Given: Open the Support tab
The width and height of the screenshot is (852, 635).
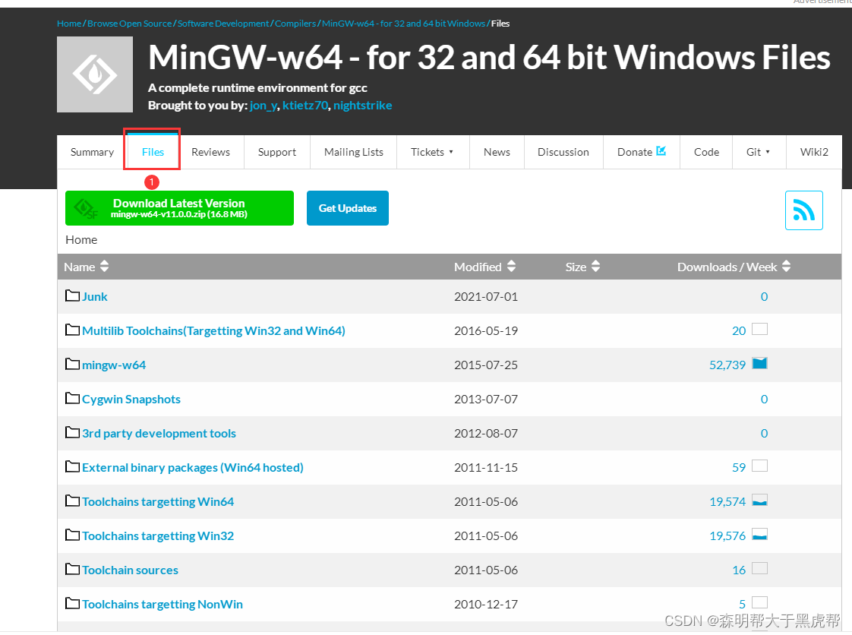Looking at the screenshot, I should click(x=277, y=152).
